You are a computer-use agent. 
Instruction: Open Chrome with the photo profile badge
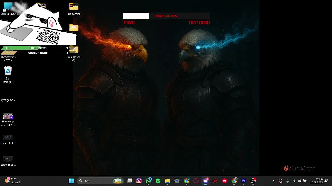click(234, 181)
